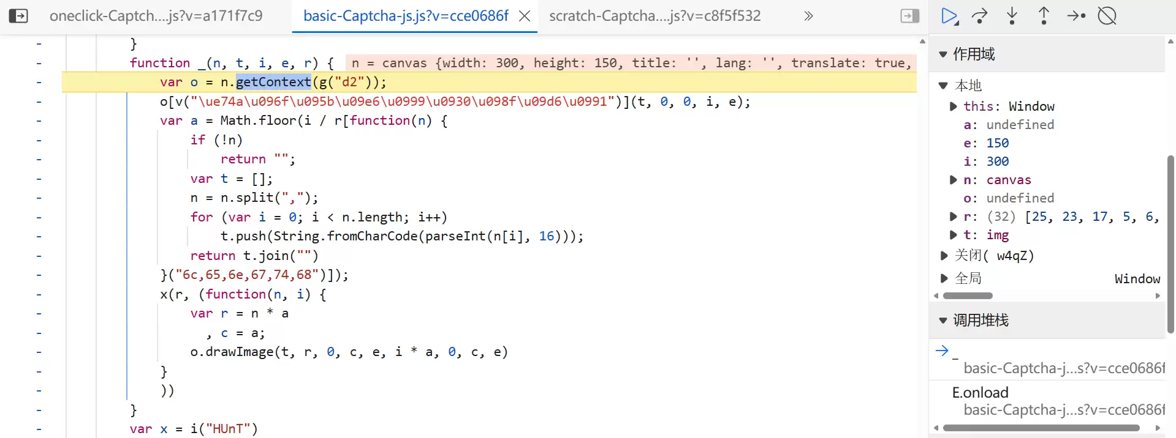Click the scope pane horizontal scrollbar
The height and width of the screenshot is (438, 1176).
[968, 296]
